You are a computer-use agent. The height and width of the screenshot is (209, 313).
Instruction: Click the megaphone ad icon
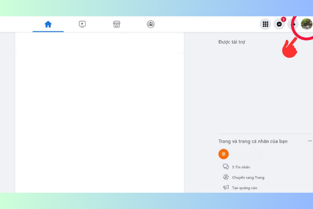pos(226,187)
